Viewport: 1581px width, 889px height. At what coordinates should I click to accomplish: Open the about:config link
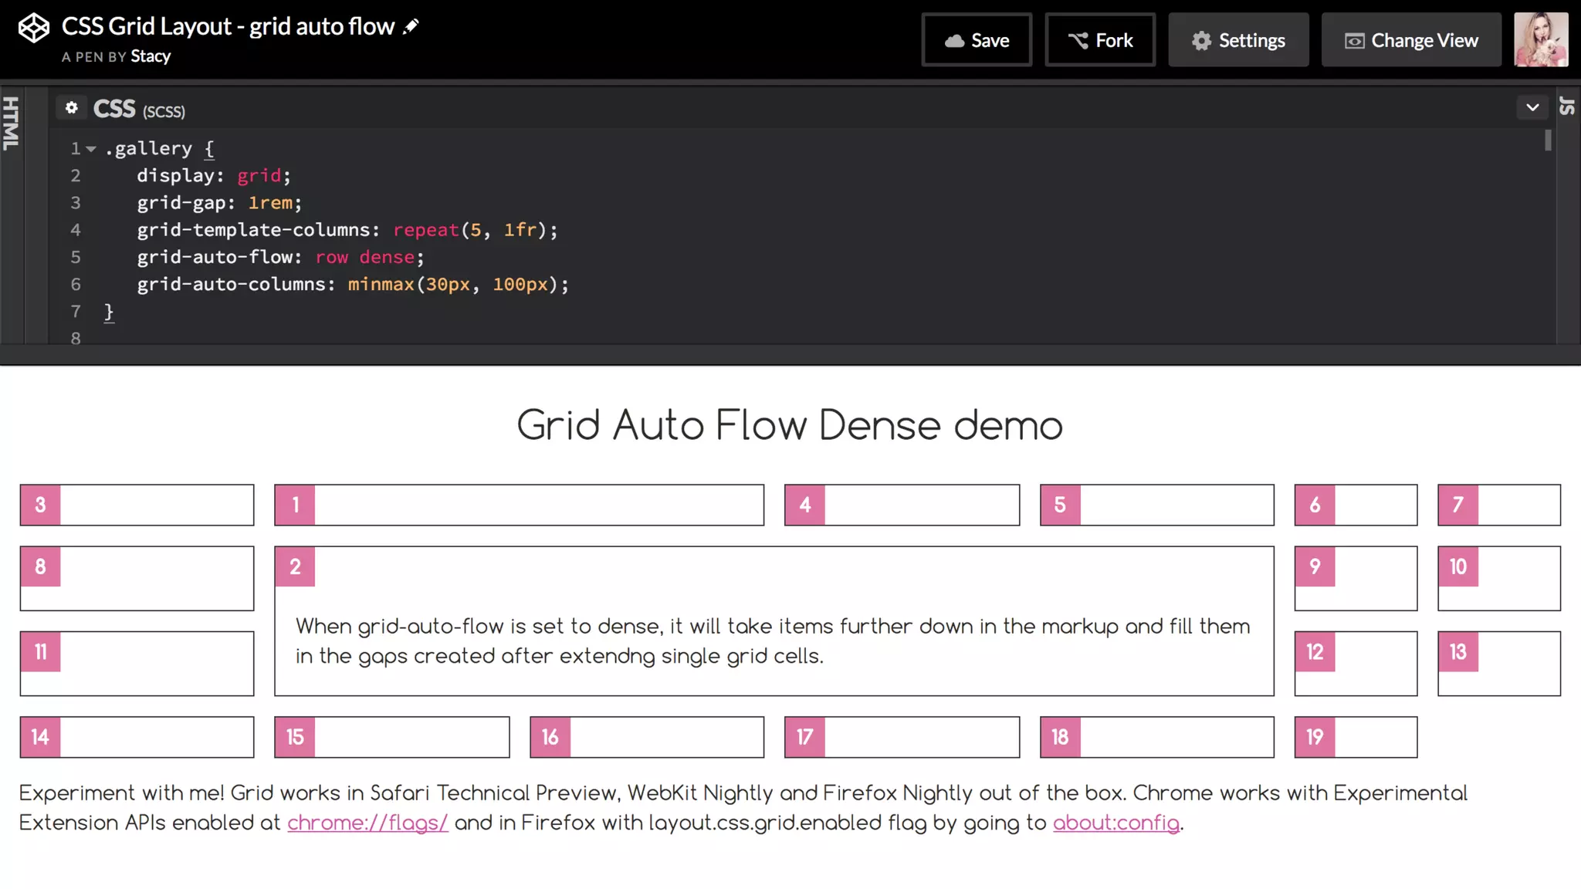(x=1116, y=823)
